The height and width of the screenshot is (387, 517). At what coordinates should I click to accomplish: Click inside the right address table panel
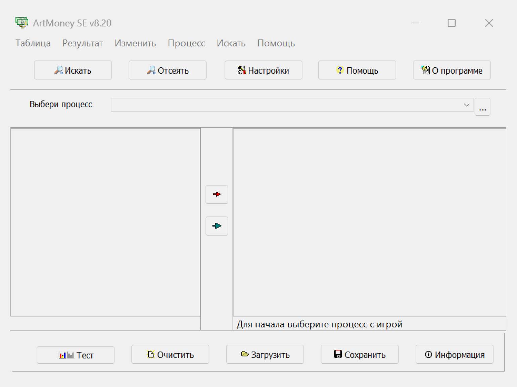370,222
